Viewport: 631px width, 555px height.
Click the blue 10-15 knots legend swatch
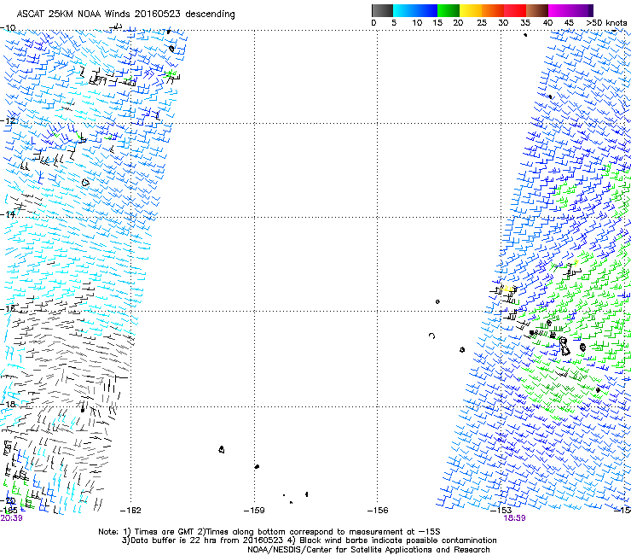[x=426, y=10]
